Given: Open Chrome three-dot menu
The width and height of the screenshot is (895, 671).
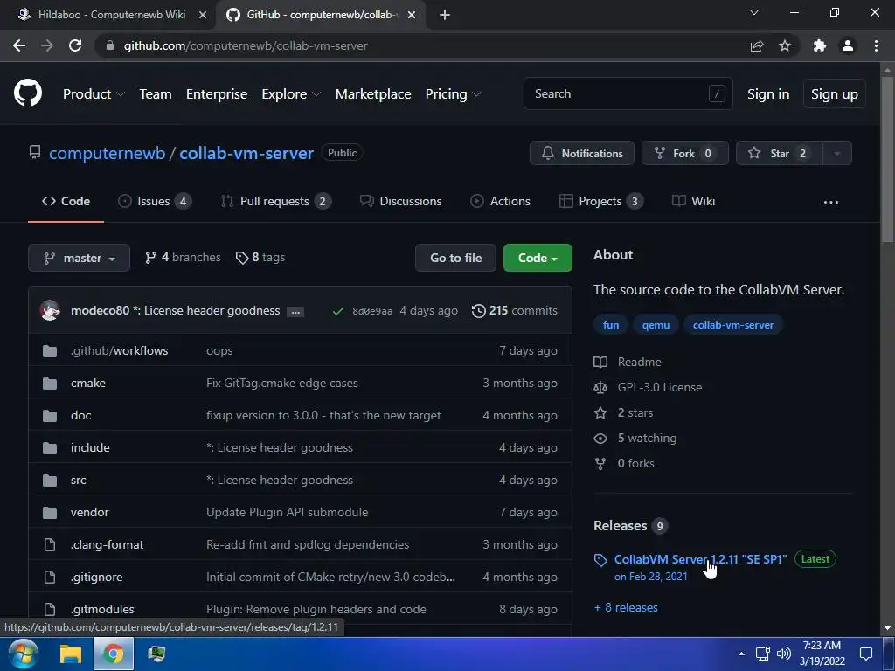Looking at the screenshot, I should (876, 45).
